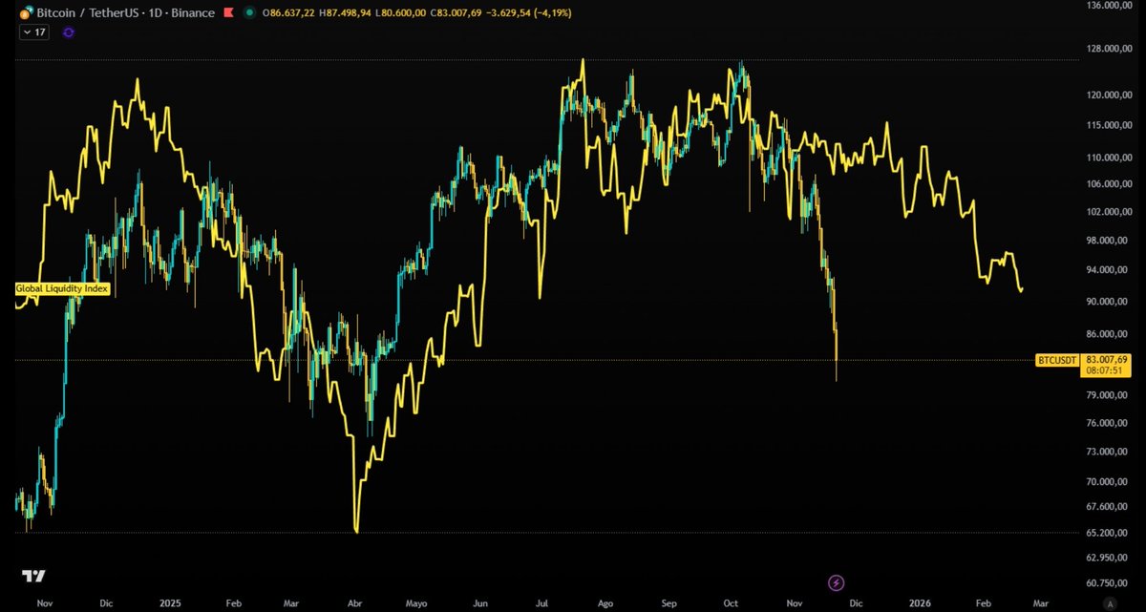Click the Sep label on the time axis
This screenshot has width=1146, height=612.
[x=669, y=603]
